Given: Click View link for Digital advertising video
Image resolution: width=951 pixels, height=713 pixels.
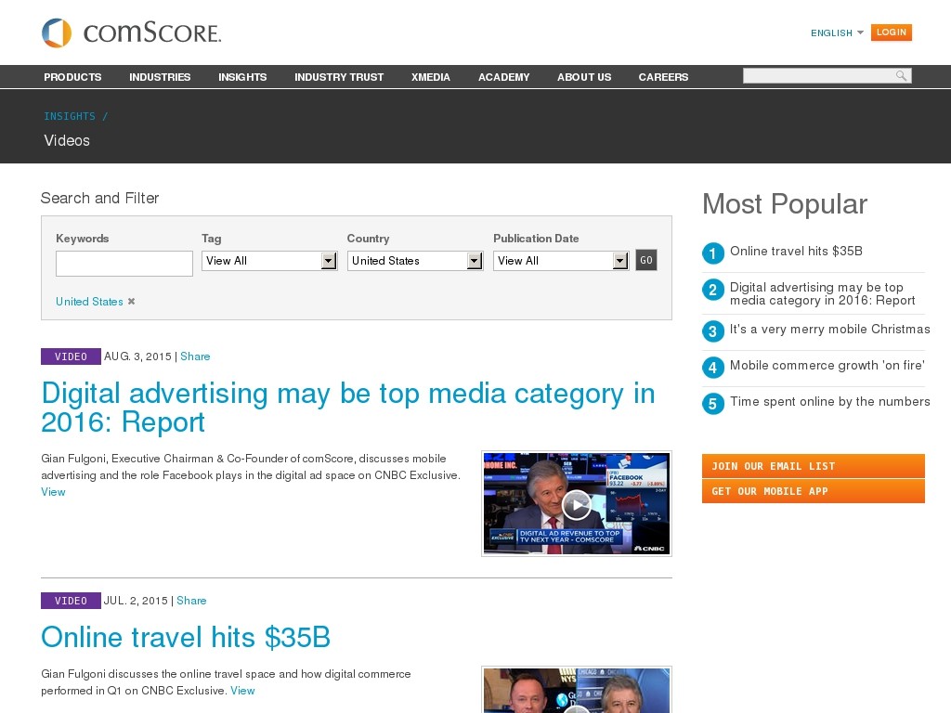Looking at the screenshot, I should (53, 492).
